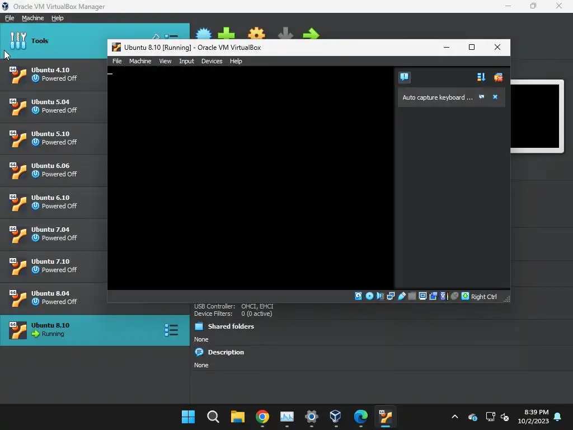The width and height of the screenshot is (573, 430).
Task: Click the network adapters status icon
Action: (391, 296)
